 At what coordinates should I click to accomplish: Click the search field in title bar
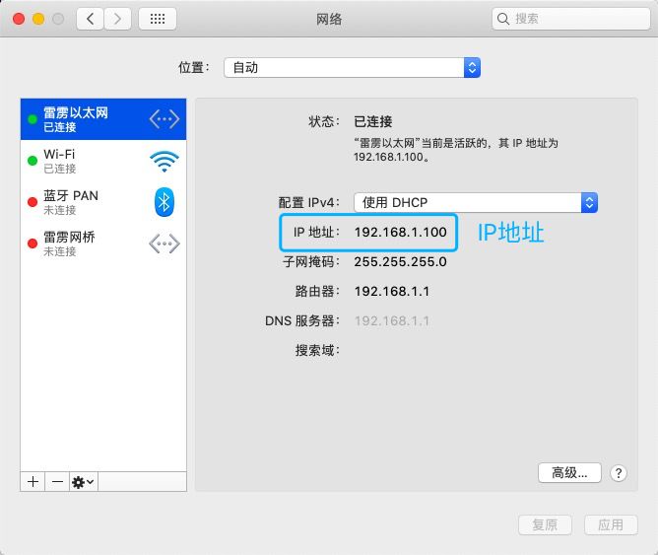[x=571, y=19]
